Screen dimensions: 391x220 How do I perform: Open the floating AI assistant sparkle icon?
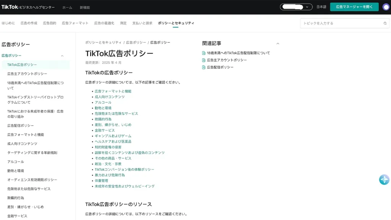[x=384, y=180]
